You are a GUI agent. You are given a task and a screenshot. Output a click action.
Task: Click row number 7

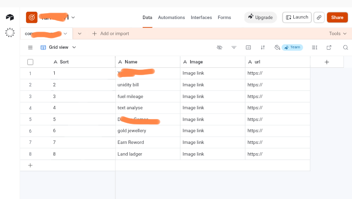[x=30, y=142]
